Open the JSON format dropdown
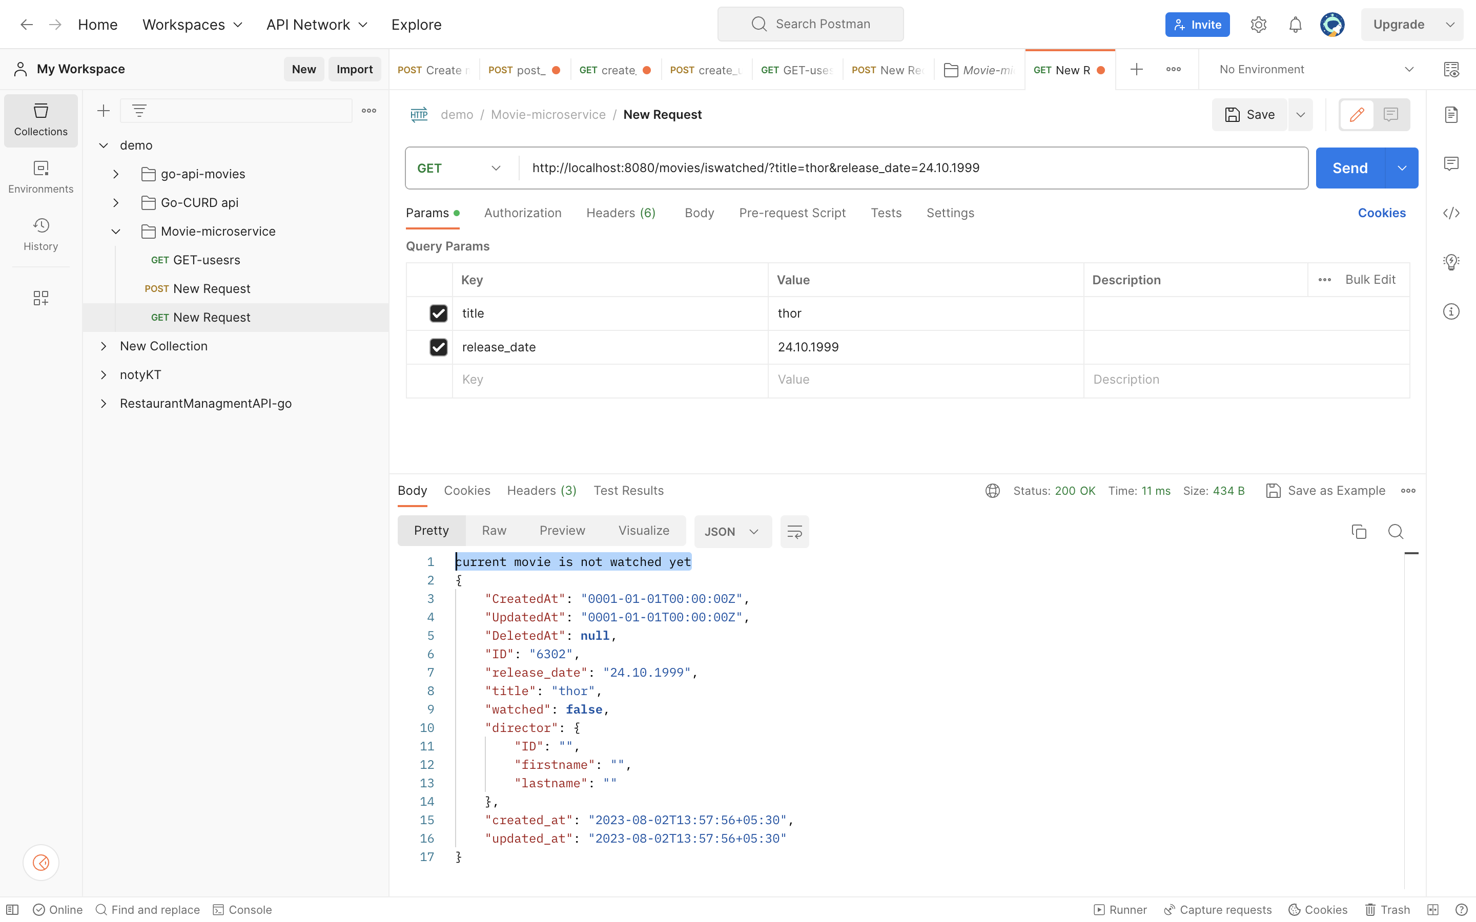Viewport: 1476px width, 922px height. coord(732,531)
